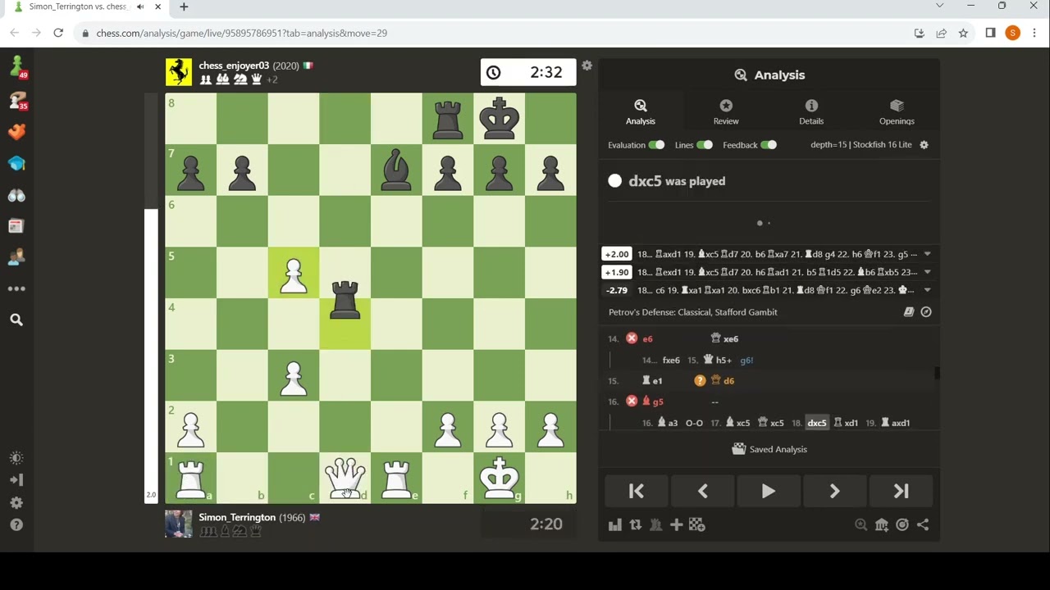This screenshot has width=1050, height=590.
Task: Open chess_enjoyer03 Ferrari avatar
Action: click(x=179, y=72)
